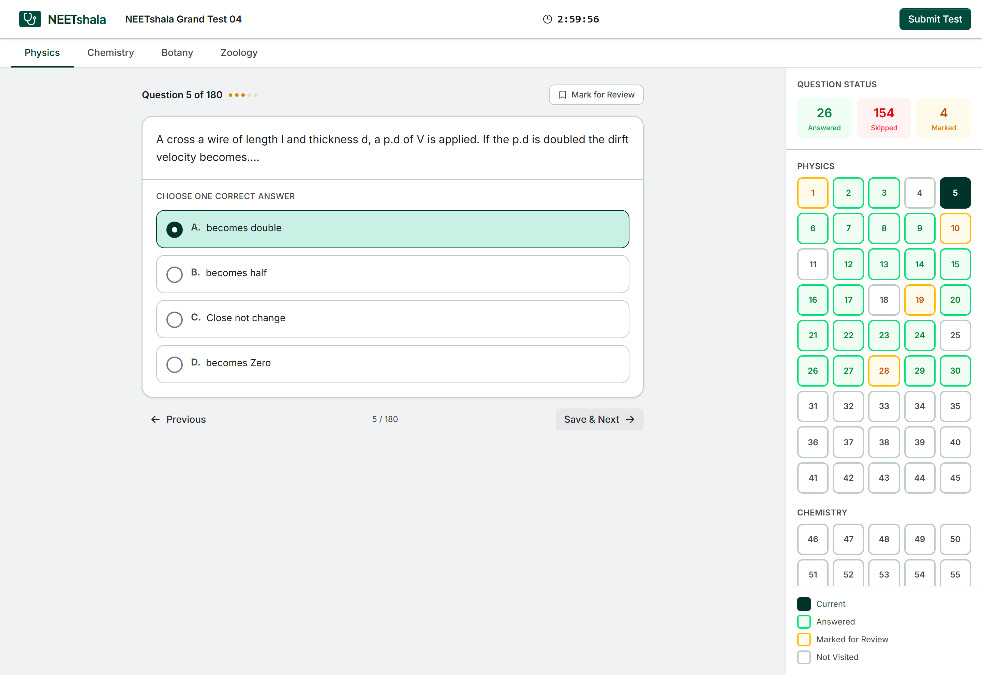This screenshot has width=982, height=675.
Task: Jump to question 7 in the palette
Action: (x=848, y=228)
